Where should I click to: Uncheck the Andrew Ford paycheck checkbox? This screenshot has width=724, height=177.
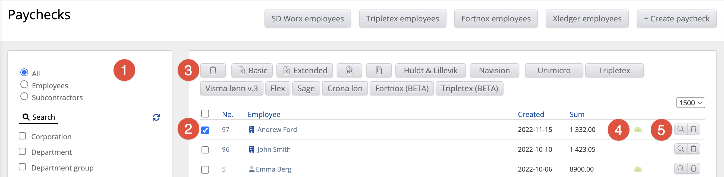pos(205,130)
